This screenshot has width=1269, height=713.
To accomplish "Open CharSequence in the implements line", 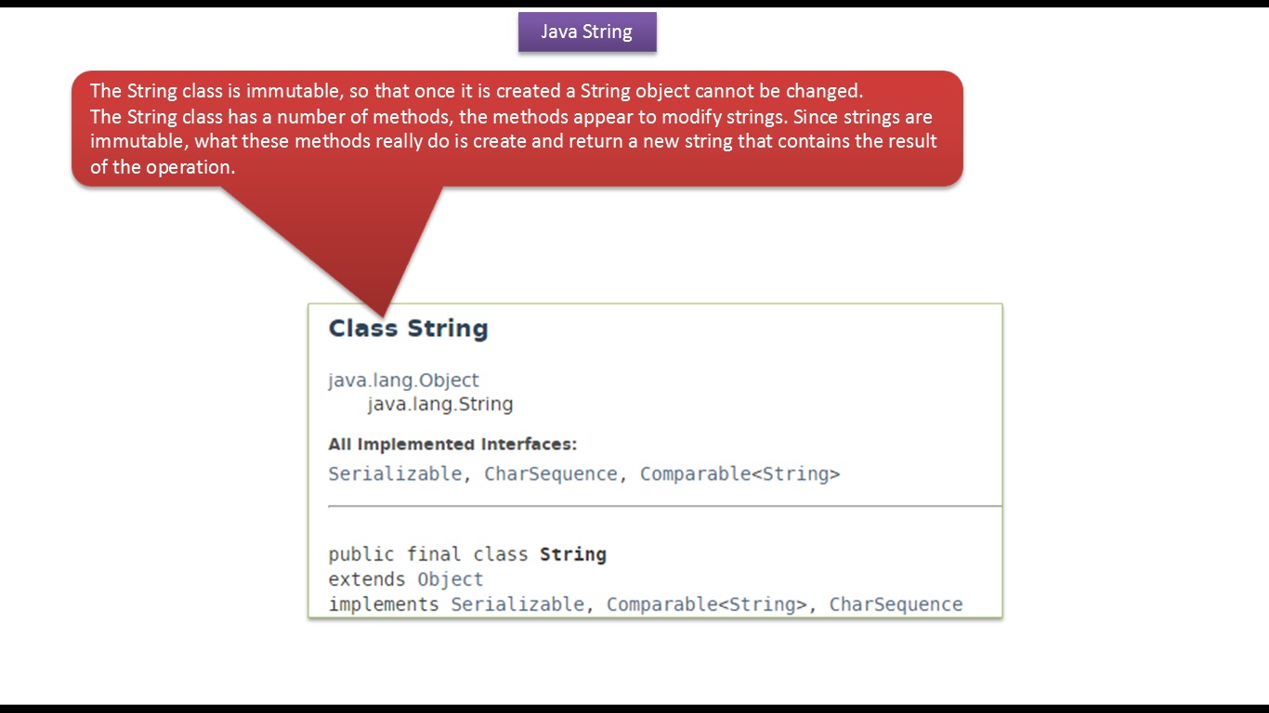I will coord(896,604).
